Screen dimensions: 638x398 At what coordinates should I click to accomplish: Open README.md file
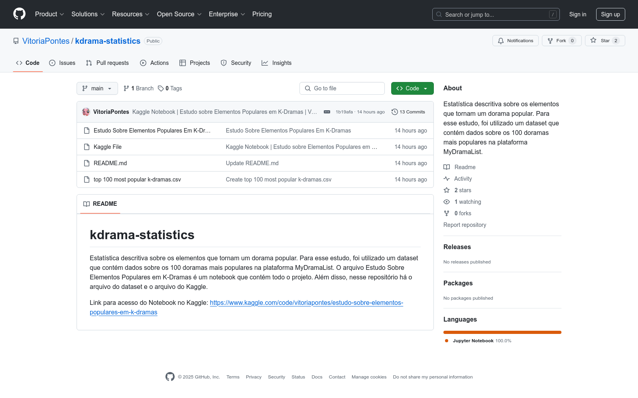click(110, 163)
